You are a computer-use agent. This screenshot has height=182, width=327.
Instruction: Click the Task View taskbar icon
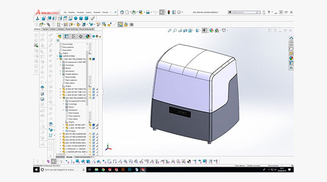tap(90, 170)
